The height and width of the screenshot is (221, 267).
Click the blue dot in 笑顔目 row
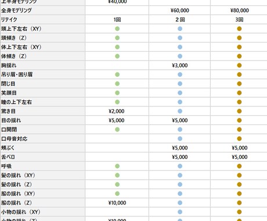click(x=180, y=93)
